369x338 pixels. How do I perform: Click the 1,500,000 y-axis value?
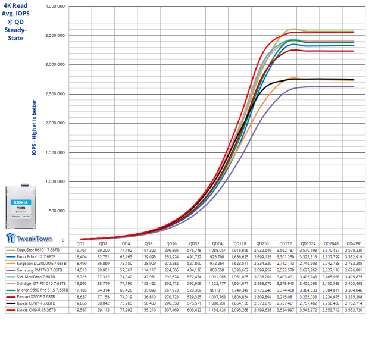pos(55,152)
